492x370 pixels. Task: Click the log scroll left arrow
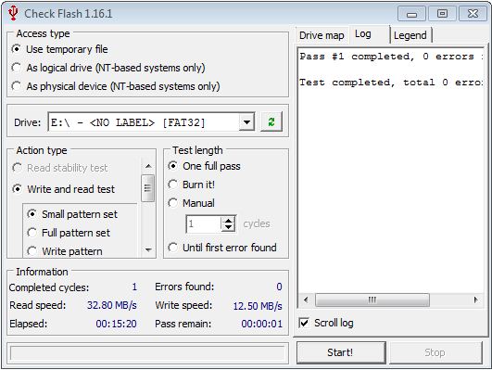(306, 300)
